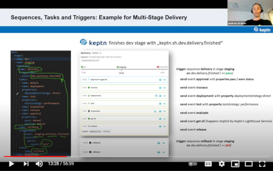Open the player settings gear
The width and height of the screenshot is (273, 171).
coord(221,164)
